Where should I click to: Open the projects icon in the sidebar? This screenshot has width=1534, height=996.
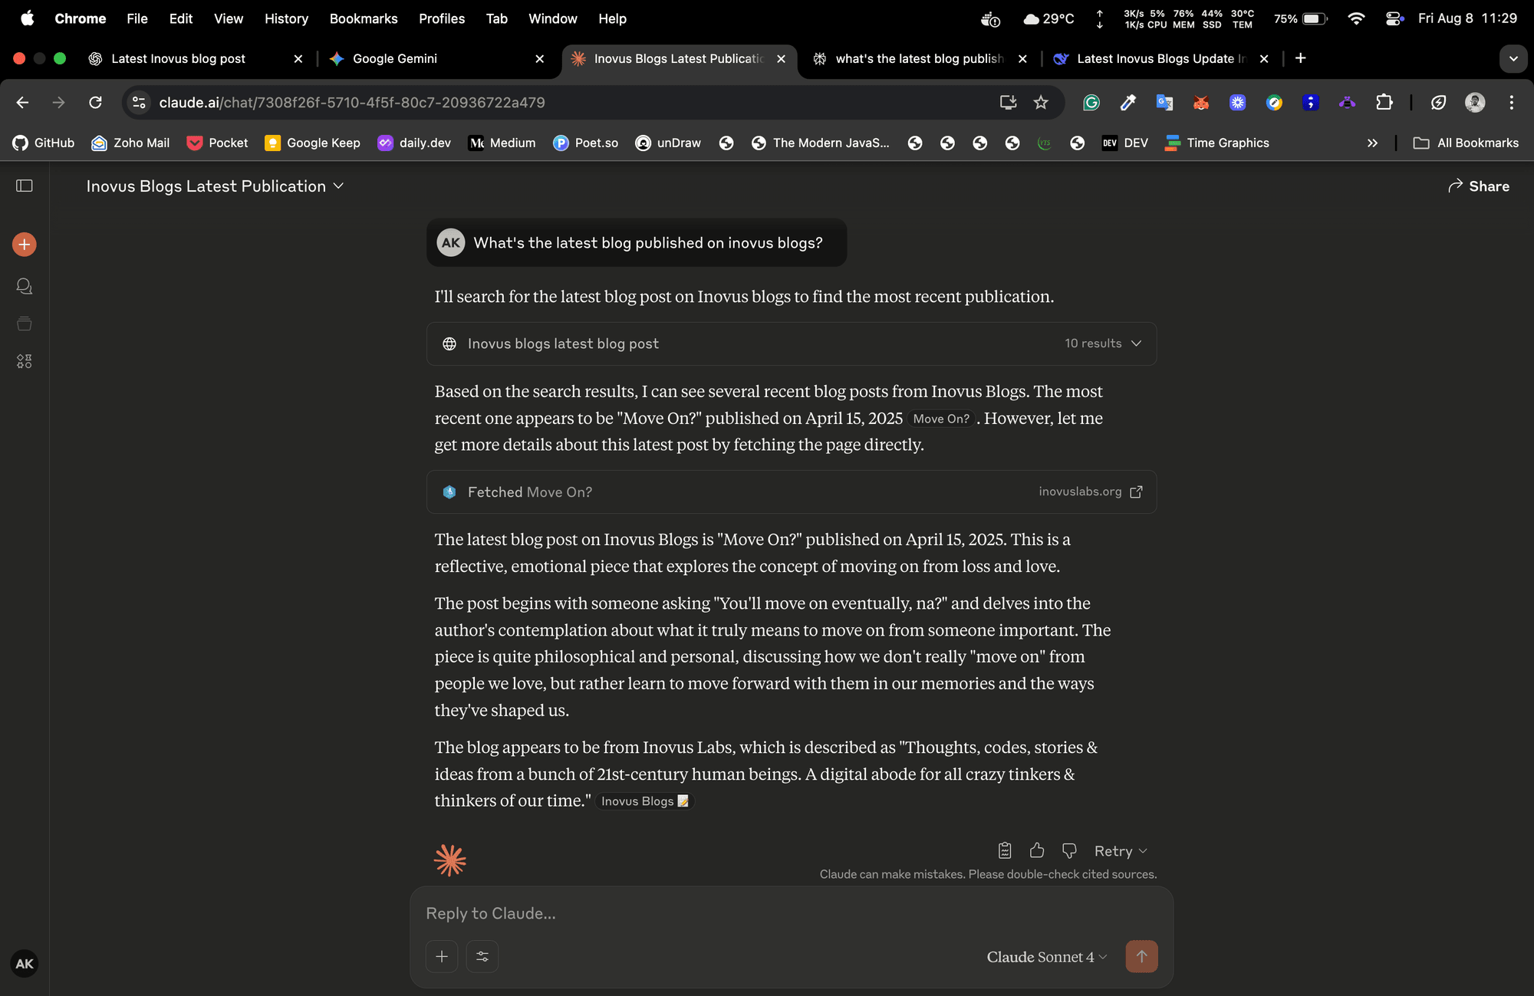pos(25,324)
